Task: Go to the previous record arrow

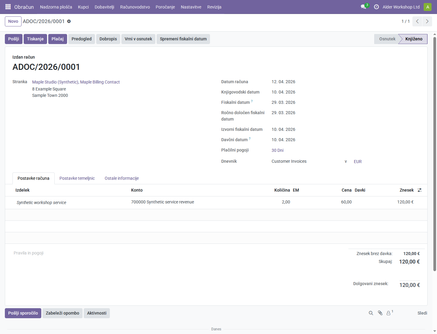Action: [417, 21]
